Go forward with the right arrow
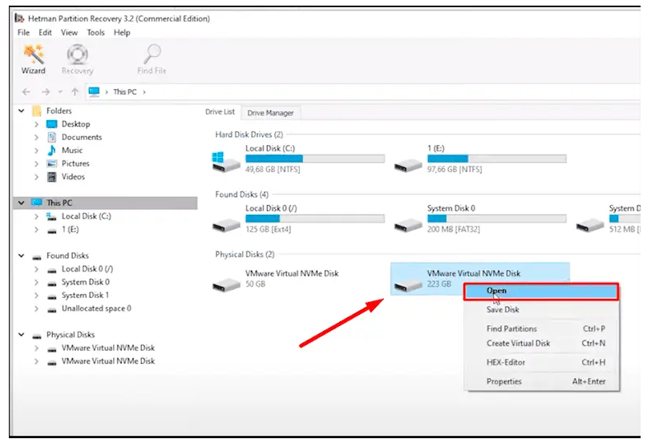The height and width of the screenshot is (443, 647). [46, 91]
